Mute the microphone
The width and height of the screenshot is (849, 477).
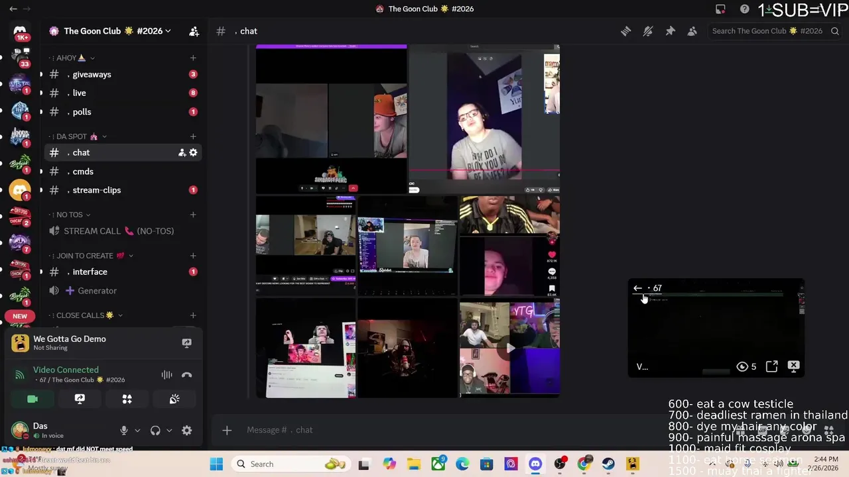pyautogui.click(x=123, y=430)
